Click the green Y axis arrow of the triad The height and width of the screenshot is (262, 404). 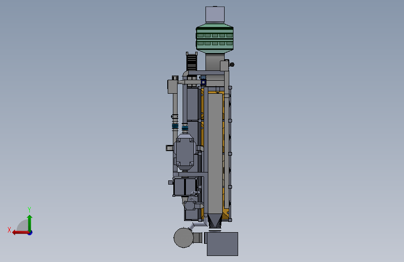[x=30, y=223]
